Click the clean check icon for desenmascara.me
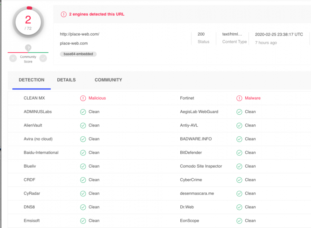The image size is (311, 228). 239,194
